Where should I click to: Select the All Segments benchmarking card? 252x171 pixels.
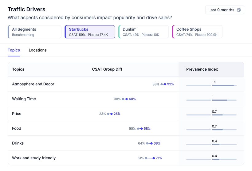pos(34,32)
